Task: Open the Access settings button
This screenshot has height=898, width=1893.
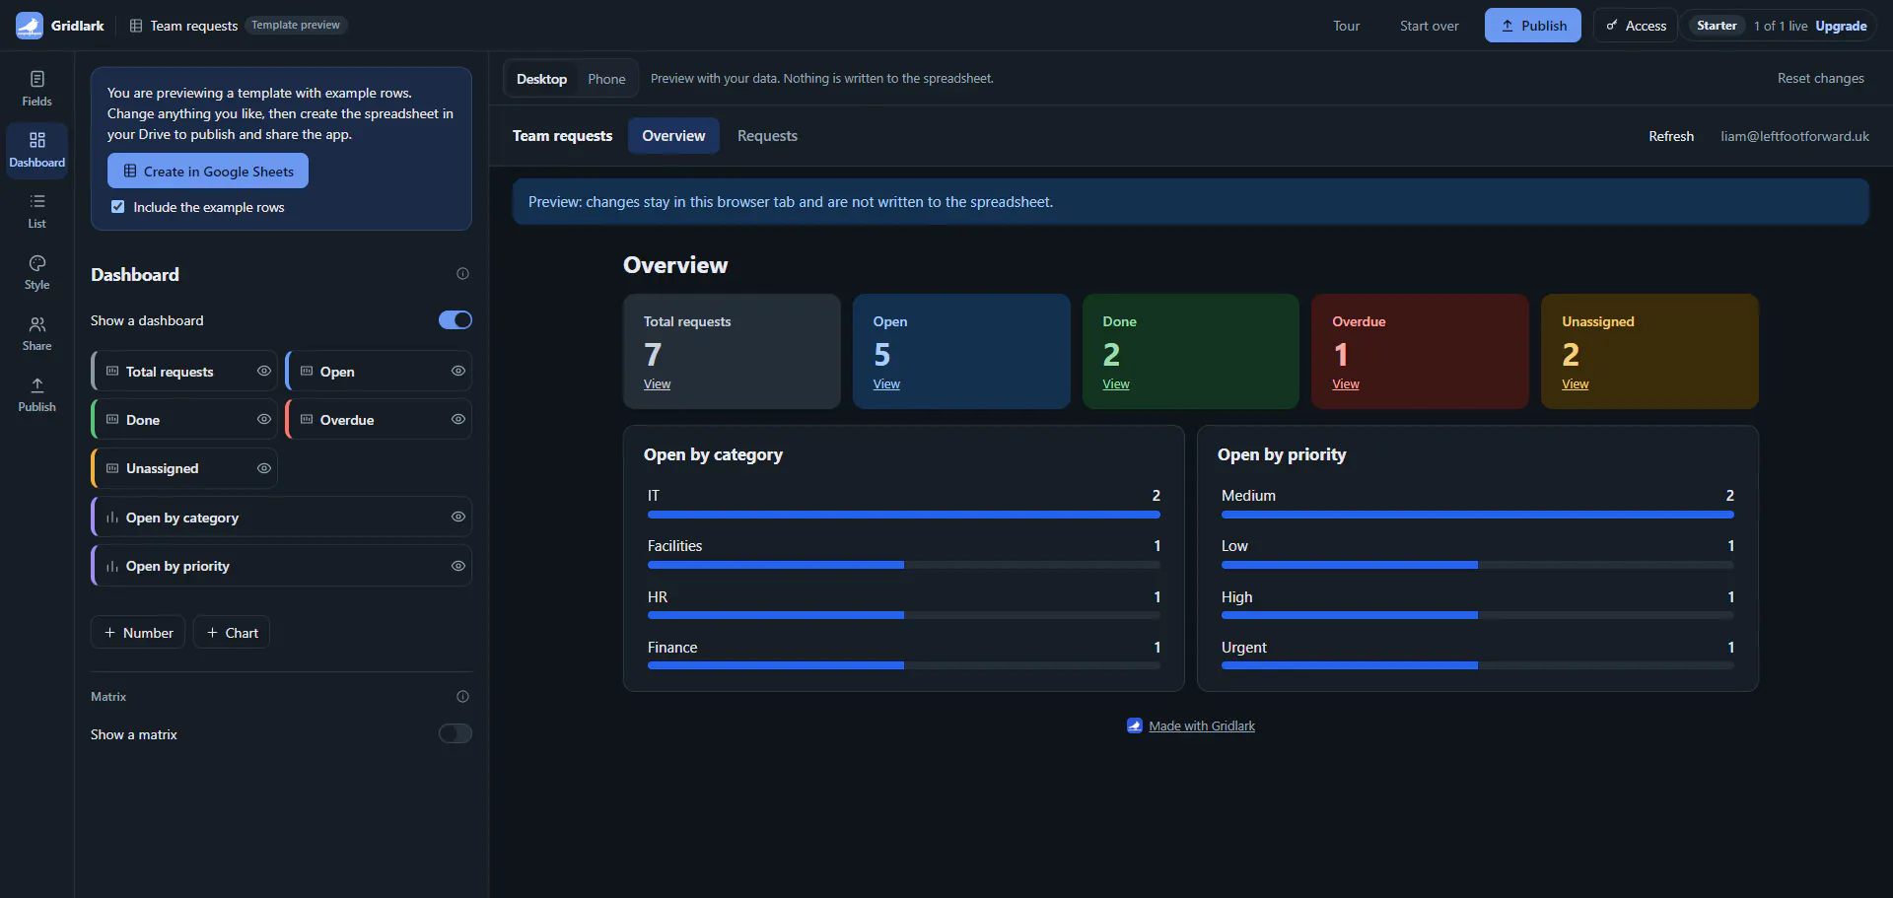Action: click(x=1636, y=26)
